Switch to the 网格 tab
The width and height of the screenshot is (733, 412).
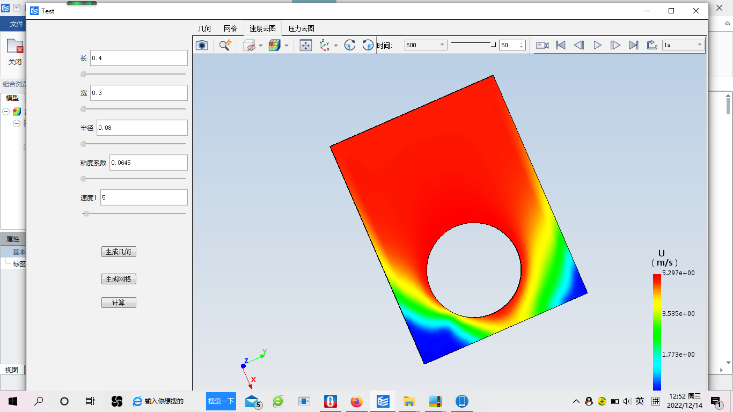[x=230, y=28]
